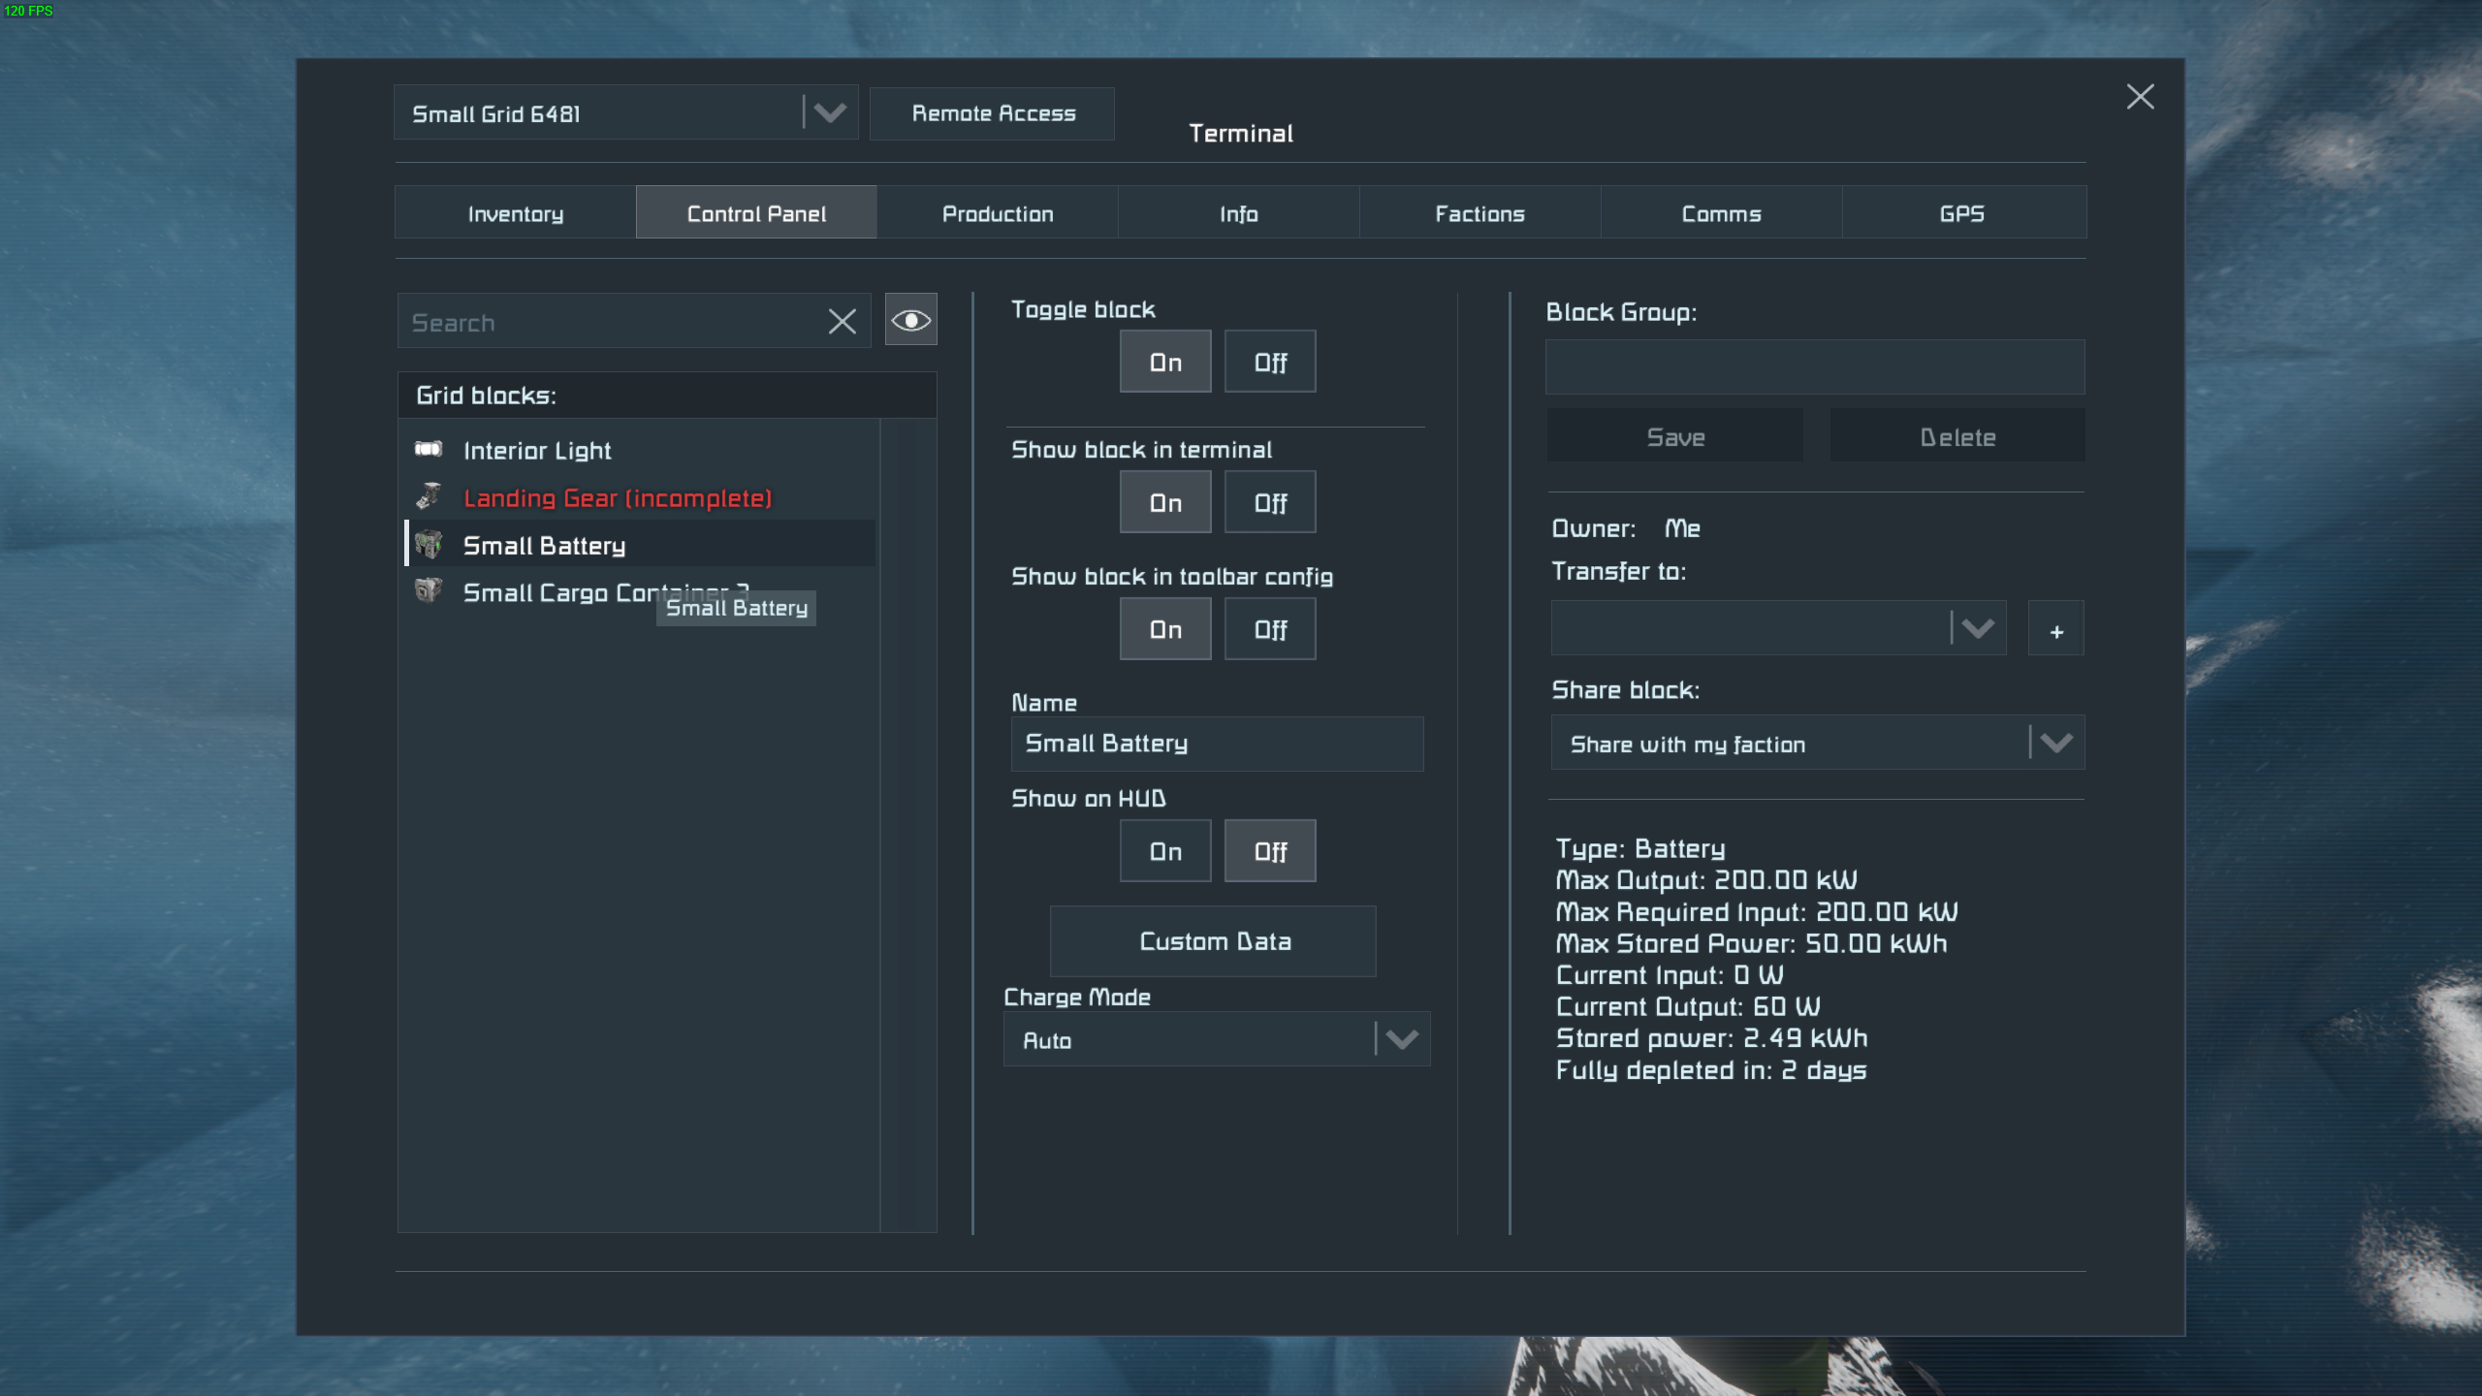Click the Interior Light block icon
The height and width of the screenshot is (1396, 2482).
tap(429, 450)
